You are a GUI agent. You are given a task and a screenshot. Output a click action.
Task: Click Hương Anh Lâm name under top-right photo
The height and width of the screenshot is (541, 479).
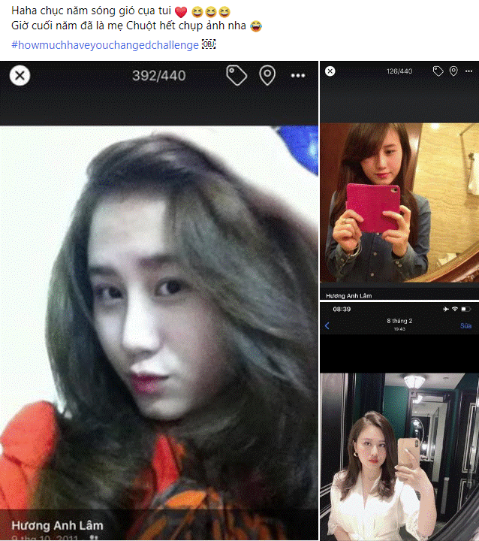pos(348,296)
